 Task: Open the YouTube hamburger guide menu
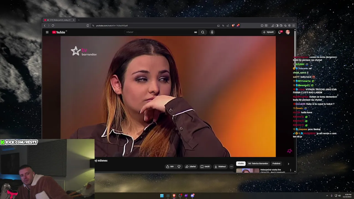(x=47, y=32)
